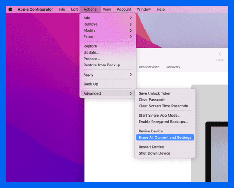Open the Help menu
234x188 pixels.
[x=160, y=9]
